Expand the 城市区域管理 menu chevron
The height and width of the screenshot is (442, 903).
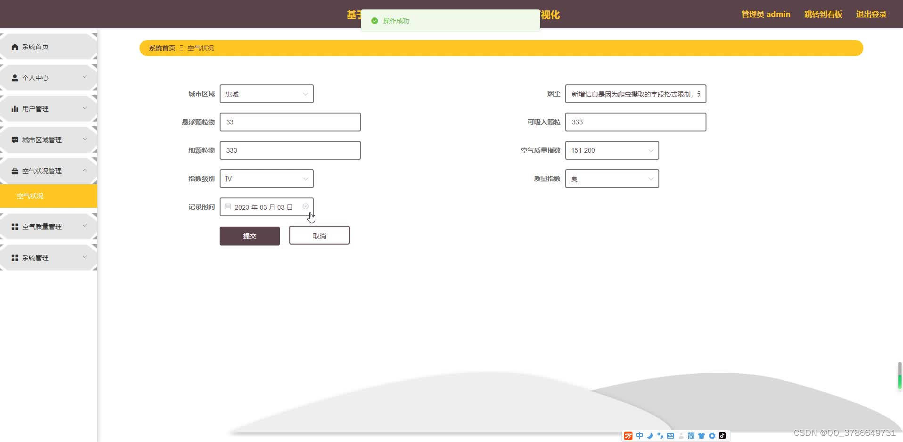click(x=85, y=139)
